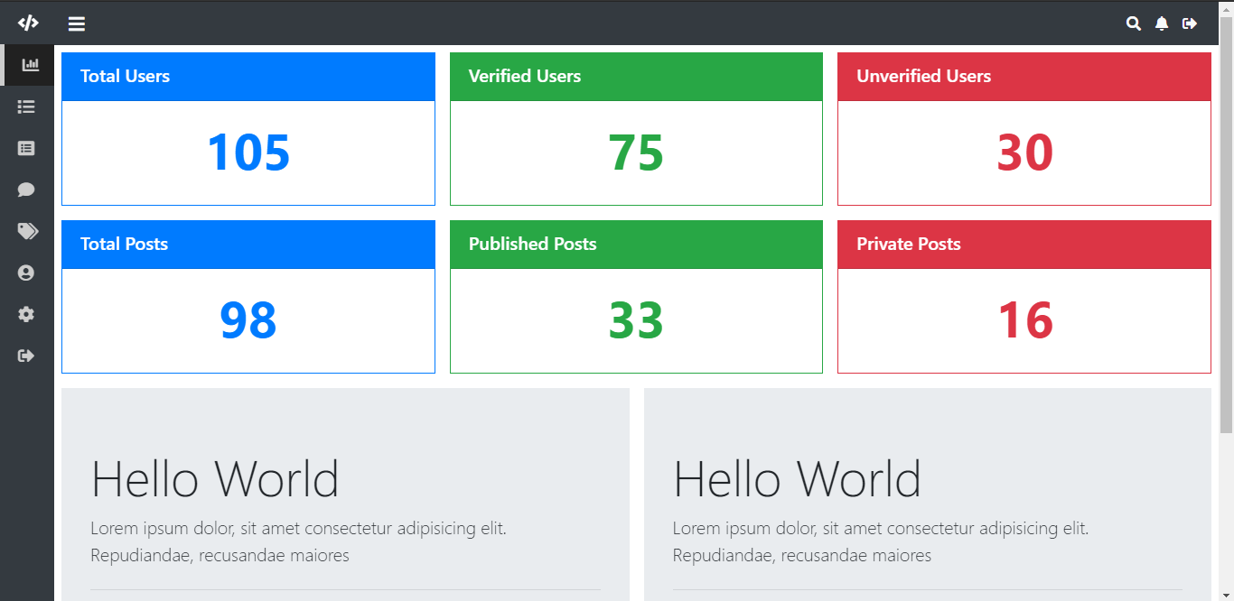Screen dimensions: 1234x601
Task: Open the dashboard analytics icon in sidebar
Action: (28, 64)
